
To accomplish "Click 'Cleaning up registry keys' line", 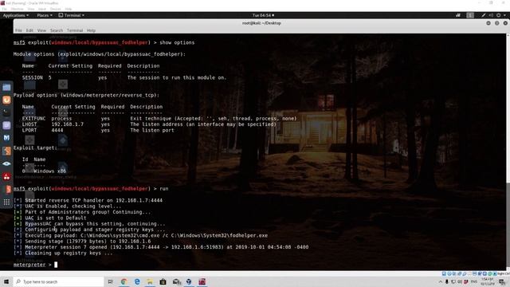I will click(63, 254).
